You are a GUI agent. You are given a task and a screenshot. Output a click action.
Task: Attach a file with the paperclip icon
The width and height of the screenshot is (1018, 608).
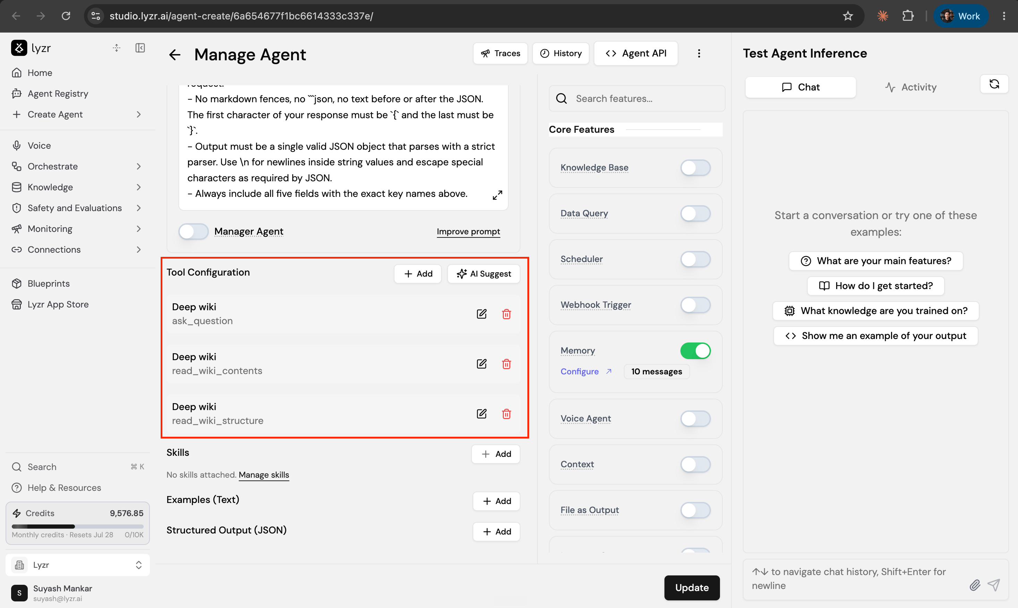[975, 585]
